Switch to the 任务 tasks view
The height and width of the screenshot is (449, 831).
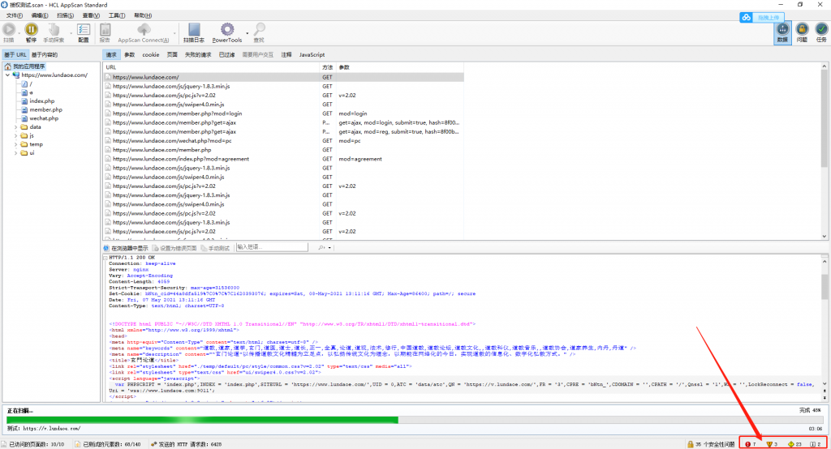pyautogui.click(x=820, y=32)
